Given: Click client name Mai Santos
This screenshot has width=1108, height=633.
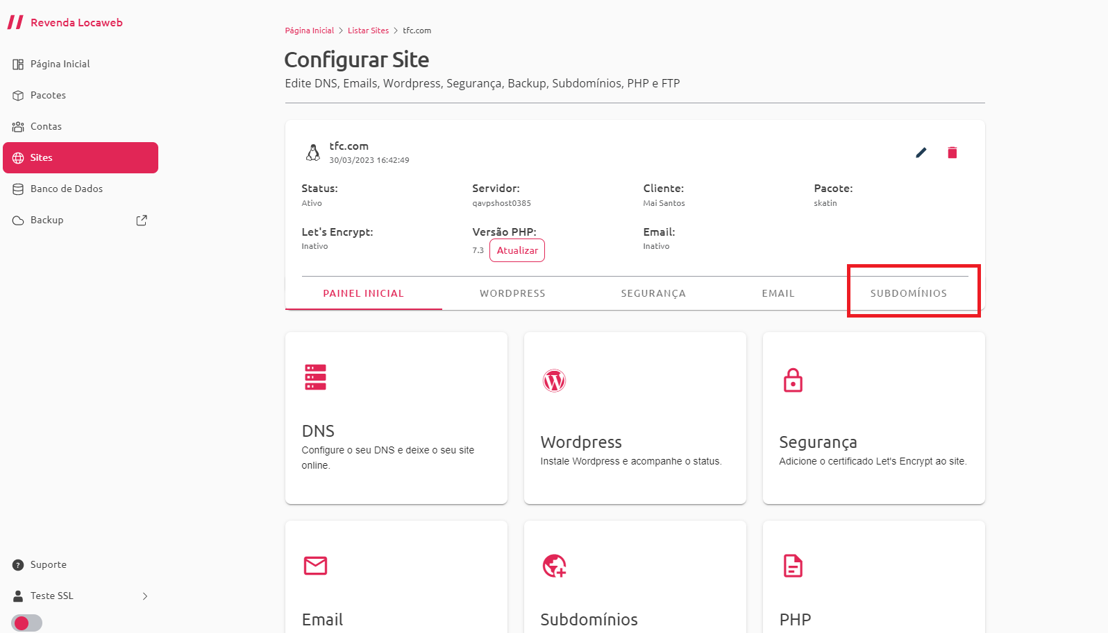Looking at the screenshot, I should click(664, 203).
